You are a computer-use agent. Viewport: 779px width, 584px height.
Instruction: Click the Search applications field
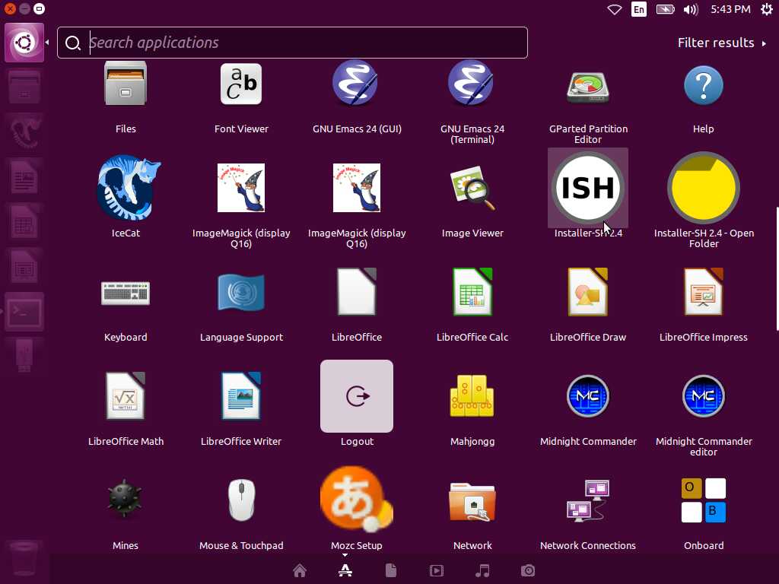(292, 43)
